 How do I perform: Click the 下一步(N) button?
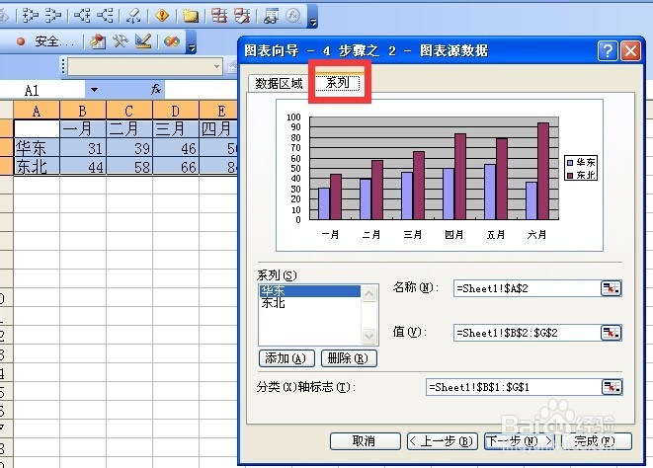tap(520, 441)
